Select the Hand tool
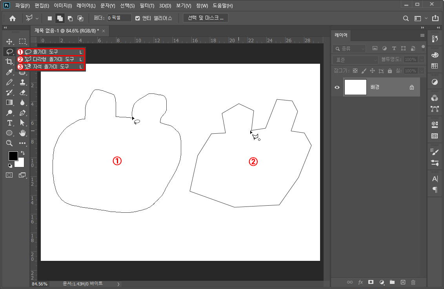This screenshot has width=444, height=289. coord(22,133)
